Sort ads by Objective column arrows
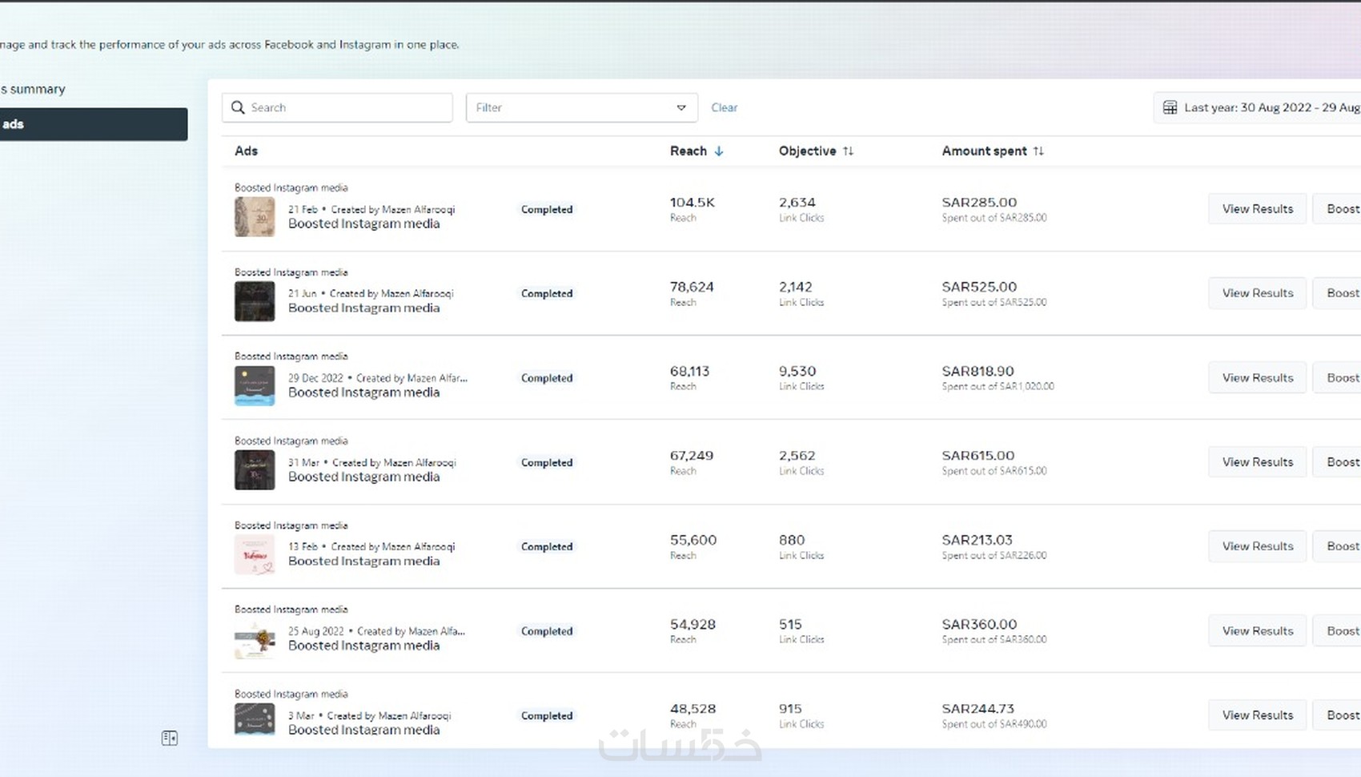Viewport: 1361px width, 777px height. tap(848, 151)
